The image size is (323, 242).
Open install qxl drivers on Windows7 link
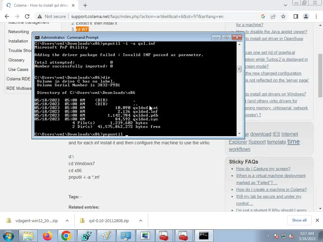276,94
